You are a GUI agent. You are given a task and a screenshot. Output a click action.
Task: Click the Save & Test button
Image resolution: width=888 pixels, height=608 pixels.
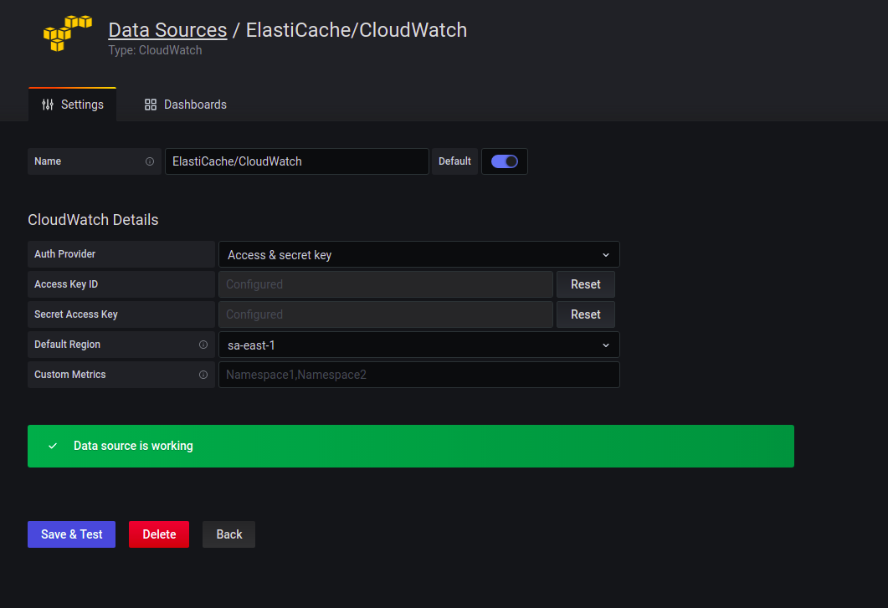point(71,534)
